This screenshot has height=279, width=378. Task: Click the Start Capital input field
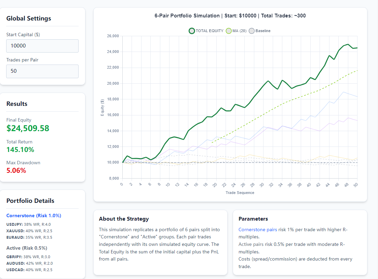(x=42, y=46)
